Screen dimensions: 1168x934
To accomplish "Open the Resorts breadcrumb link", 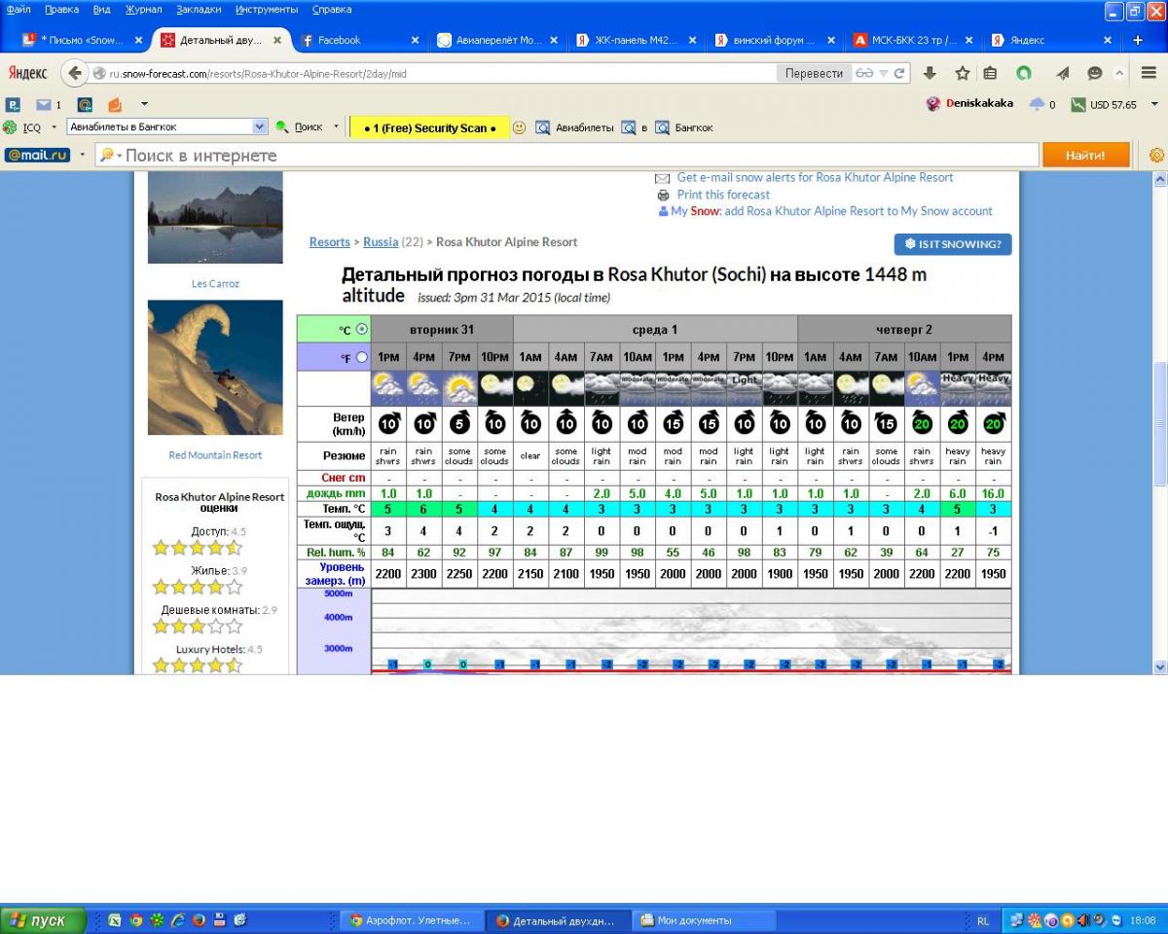I will 329,242.
